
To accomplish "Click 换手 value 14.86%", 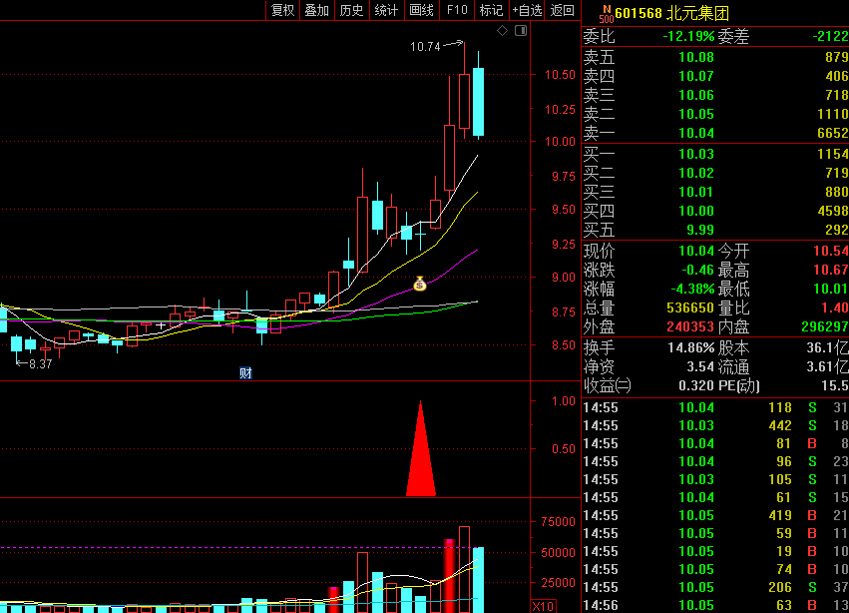I will point(691,347).
